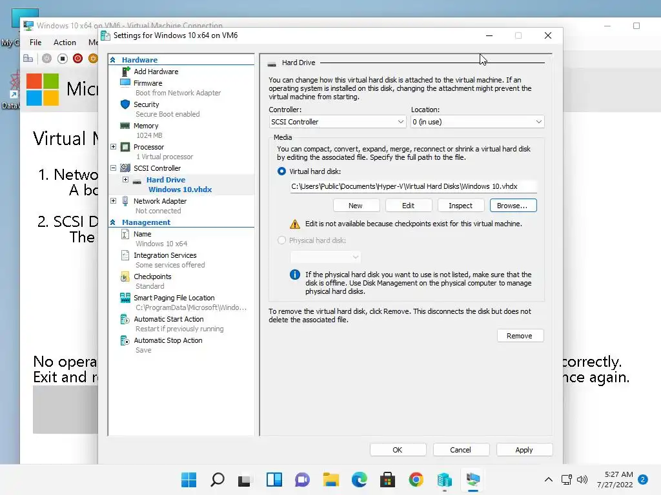Click the Firmware monitor icon
Viewport: 661px width, 495px height.
(x=125, y=82)
